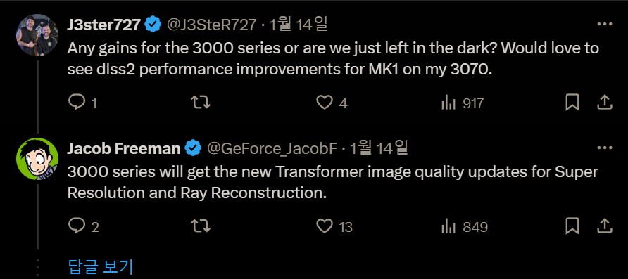Bookmark Jacob Freeman's reply
Screen dimensions: 628x279
(572, 226)
